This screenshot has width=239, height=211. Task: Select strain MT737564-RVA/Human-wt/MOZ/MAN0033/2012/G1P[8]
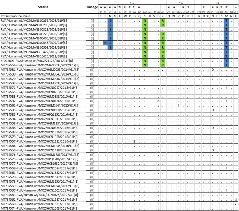coord(40,65)
